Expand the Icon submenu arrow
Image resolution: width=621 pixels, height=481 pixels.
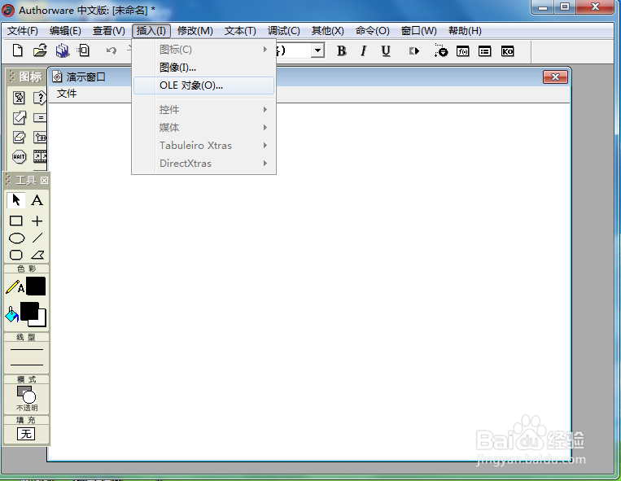click(x=265, y=50)
